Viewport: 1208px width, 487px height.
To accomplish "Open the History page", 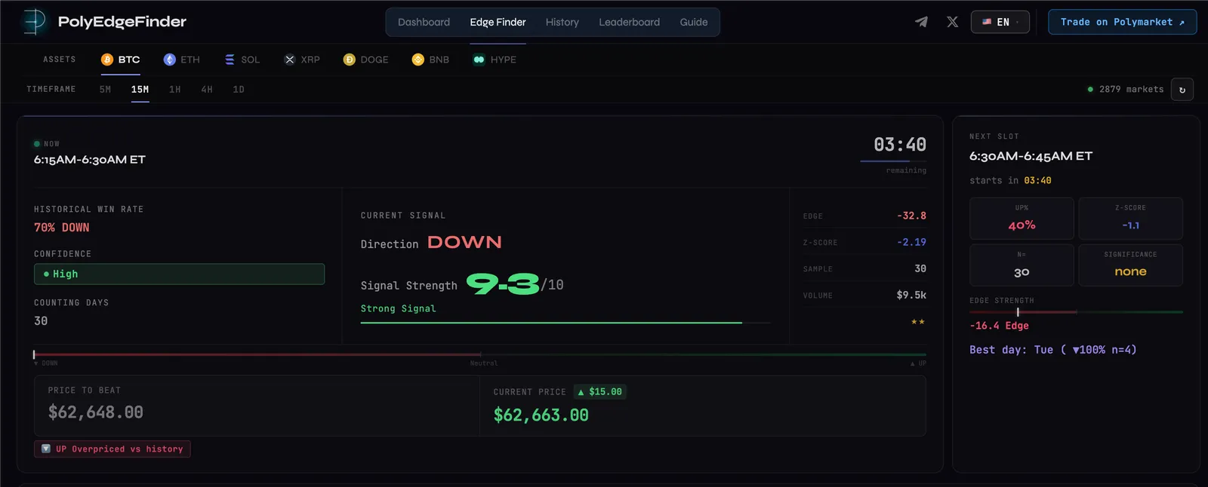I will click(562, 22).
